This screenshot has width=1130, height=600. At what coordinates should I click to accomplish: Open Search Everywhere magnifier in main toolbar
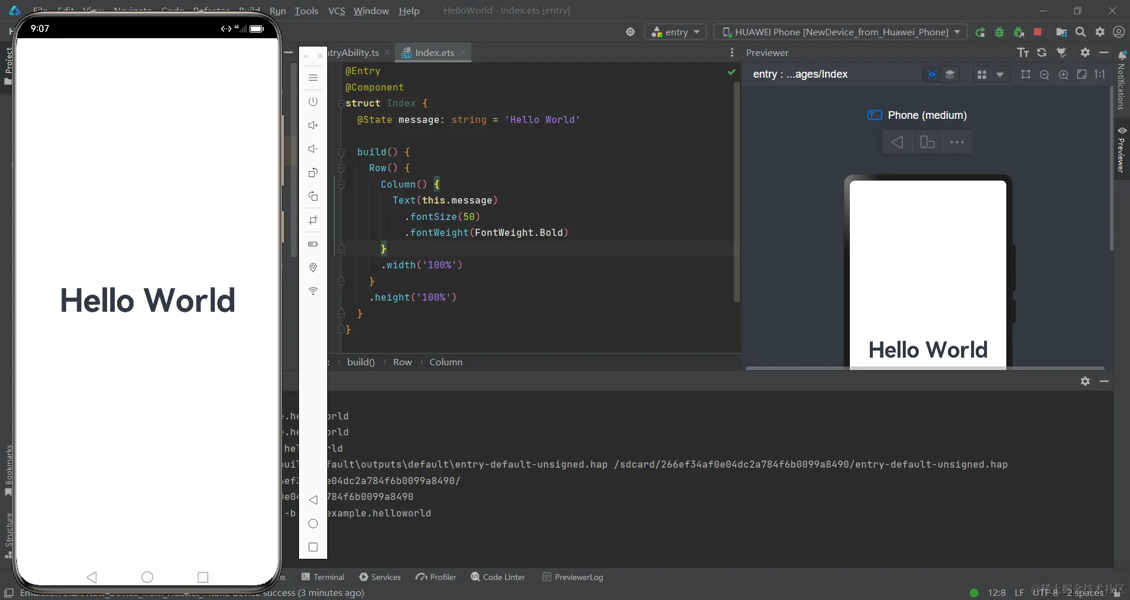tap(1081, 32)
